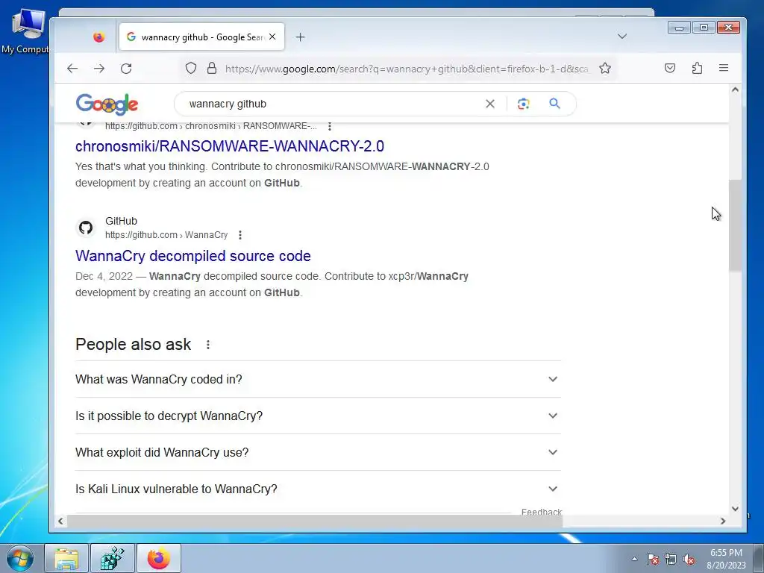The width and height of the screenshot is (764, 573).
Task: Open the muted volume tray icon
Action: click(689, 559)
